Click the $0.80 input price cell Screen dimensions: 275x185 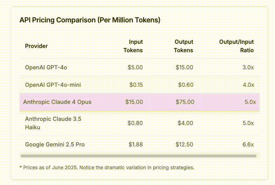coord(135,123)
